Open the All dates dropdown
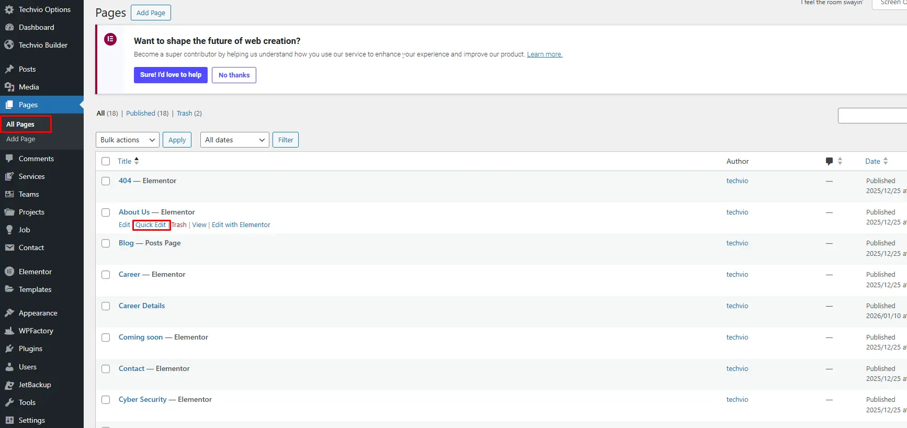The width and height of the screenshot is (907, 428). coord(235,140)
